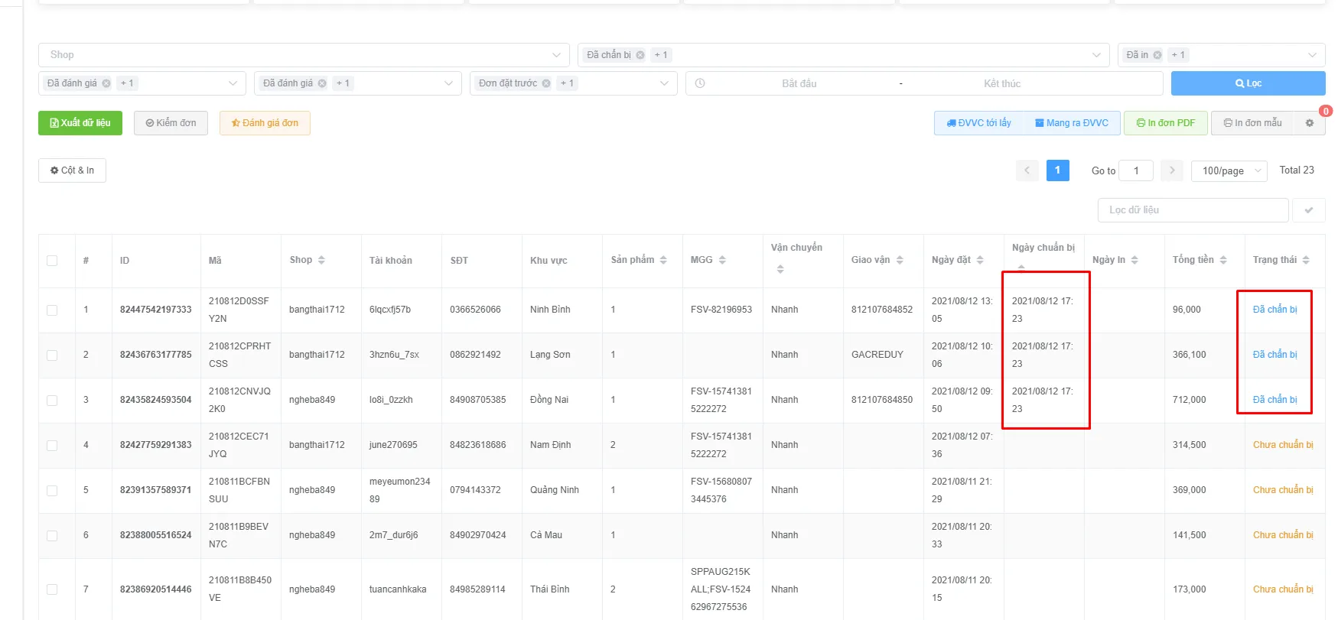Sort table by Sản phẩm column
1338x620 pixels.
pos(663,260)
